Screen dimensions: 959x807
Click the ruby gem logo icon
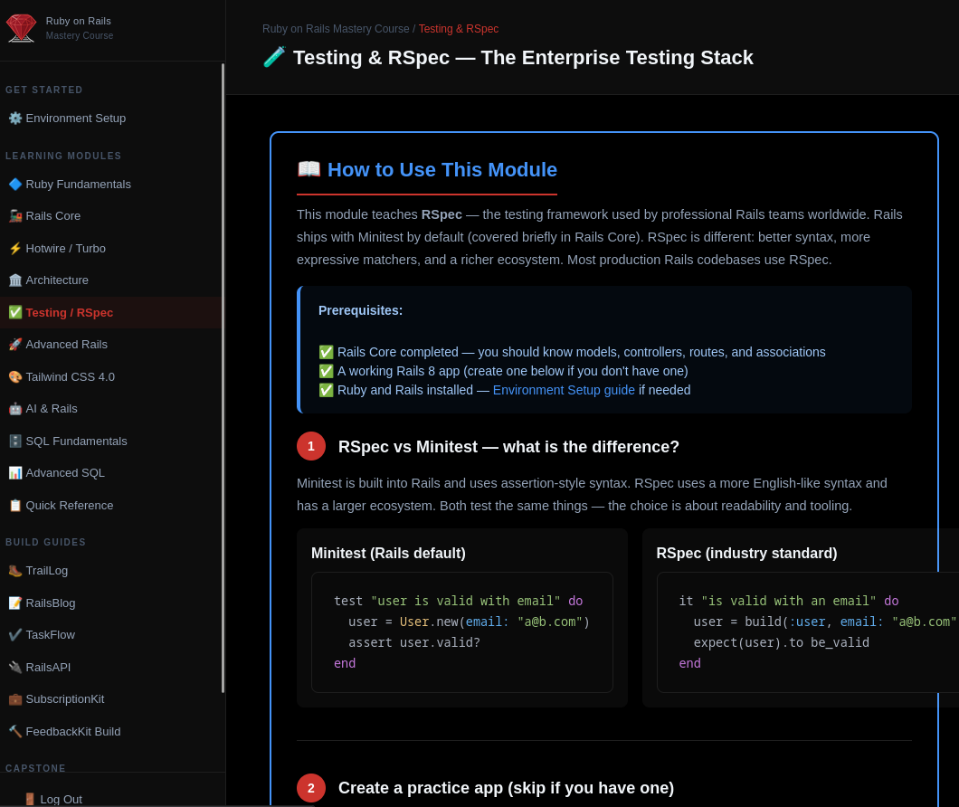click(x=21, y=28)
